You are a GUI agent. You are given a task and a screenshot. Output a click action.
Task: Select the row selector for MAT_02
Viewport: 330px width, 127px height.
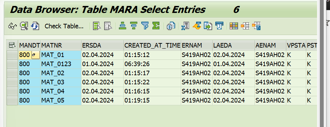click(12, 73)
